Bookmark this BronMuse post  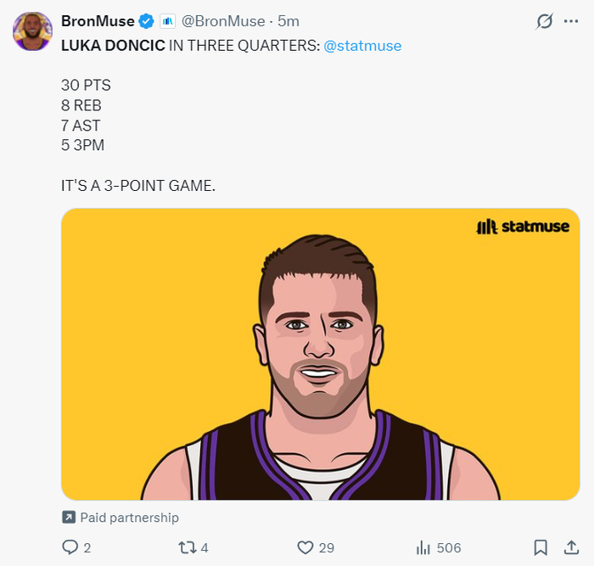pos(540,547)
